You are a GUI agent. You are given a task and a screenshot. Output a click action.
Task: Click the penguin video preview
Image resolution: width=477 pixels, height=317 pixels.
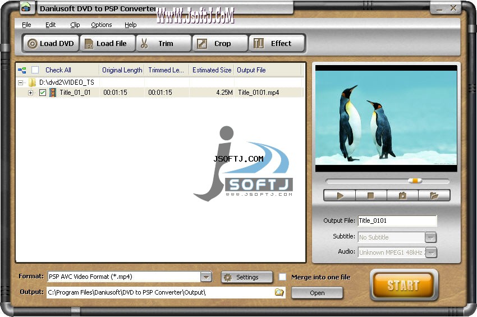pyautogui.click(x=386, y=118)
